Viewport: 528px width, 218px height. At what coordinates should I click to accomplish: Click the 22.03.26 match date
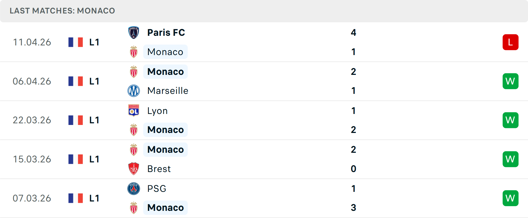pos(32,120)
